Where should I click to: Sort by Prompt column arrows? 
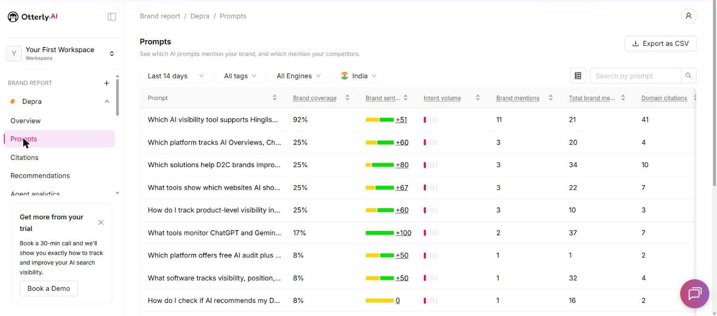pyautogui.click(x=274, y=98)
